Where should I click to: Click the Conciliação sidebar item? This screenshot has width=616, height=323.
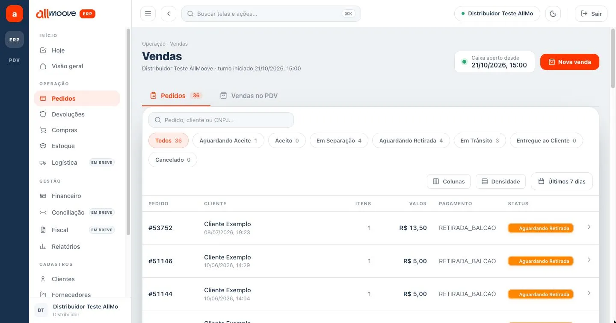(x=77, y=212)
